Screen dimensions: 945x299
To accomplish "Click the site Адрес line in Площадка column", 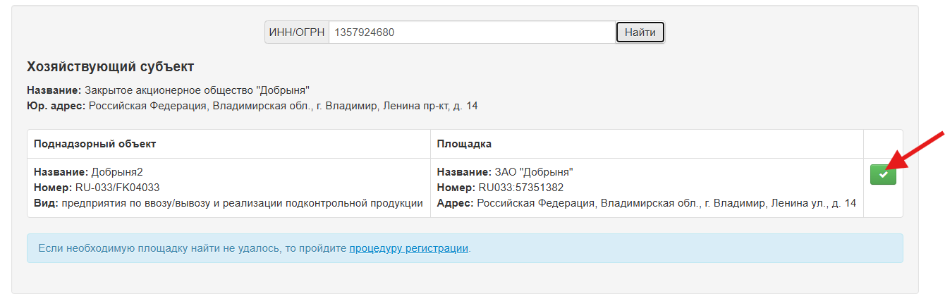I will pyautogui.click(x=646, y=203).
